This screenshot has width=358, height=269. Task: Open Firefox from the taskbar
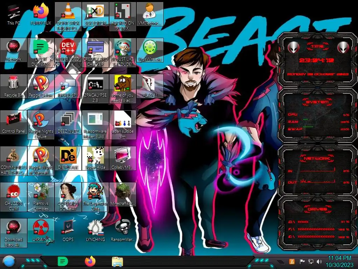90,261
